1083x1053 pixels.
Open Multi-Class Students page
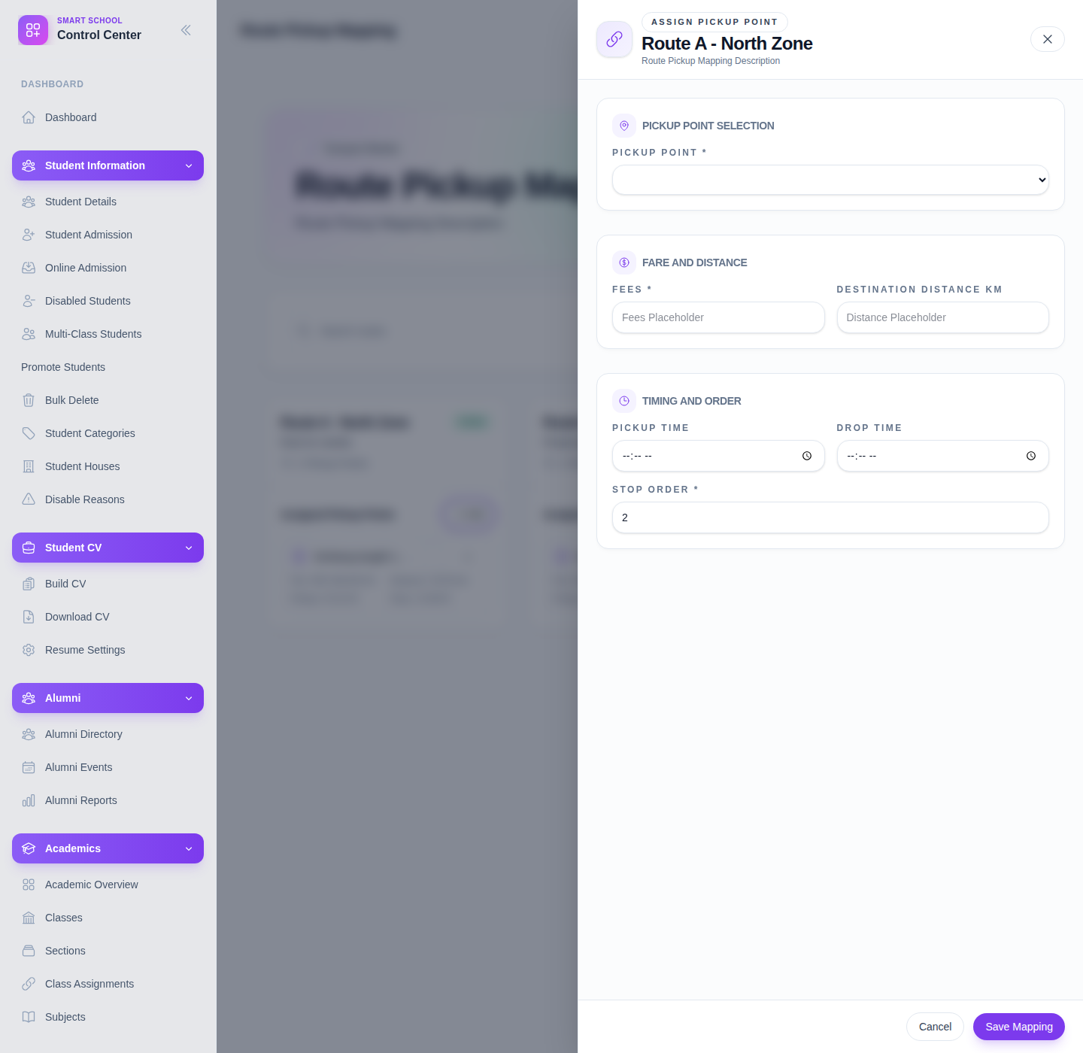pyautogui.click(x=108, y=334)
